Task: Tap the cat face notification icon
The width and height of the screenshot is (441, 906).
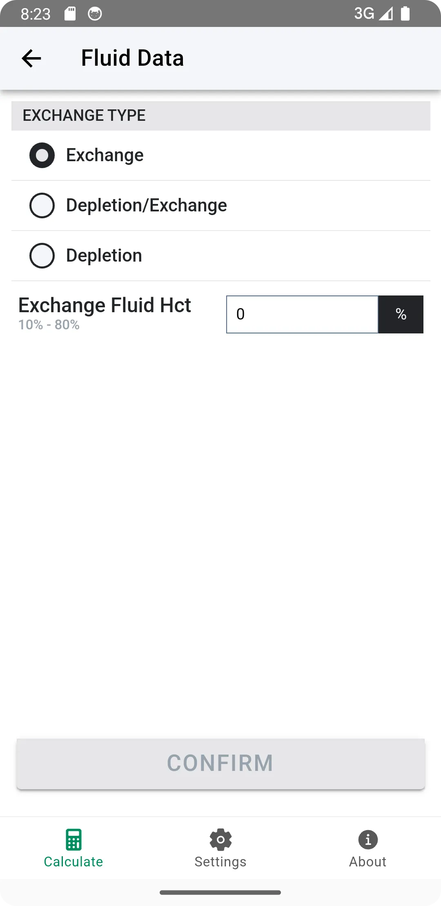Action: click(95, 14)
